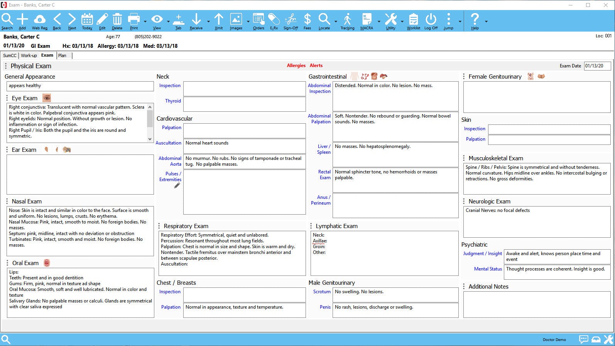Click the E-Rx prescription toolbar icon
Image resolution: width=615 pixels, height=346 pixels.
click(x=274, y=19)
